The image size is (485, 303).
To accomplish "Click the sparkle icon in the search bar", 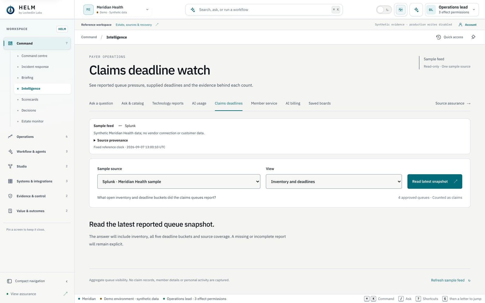I will 193,10.
